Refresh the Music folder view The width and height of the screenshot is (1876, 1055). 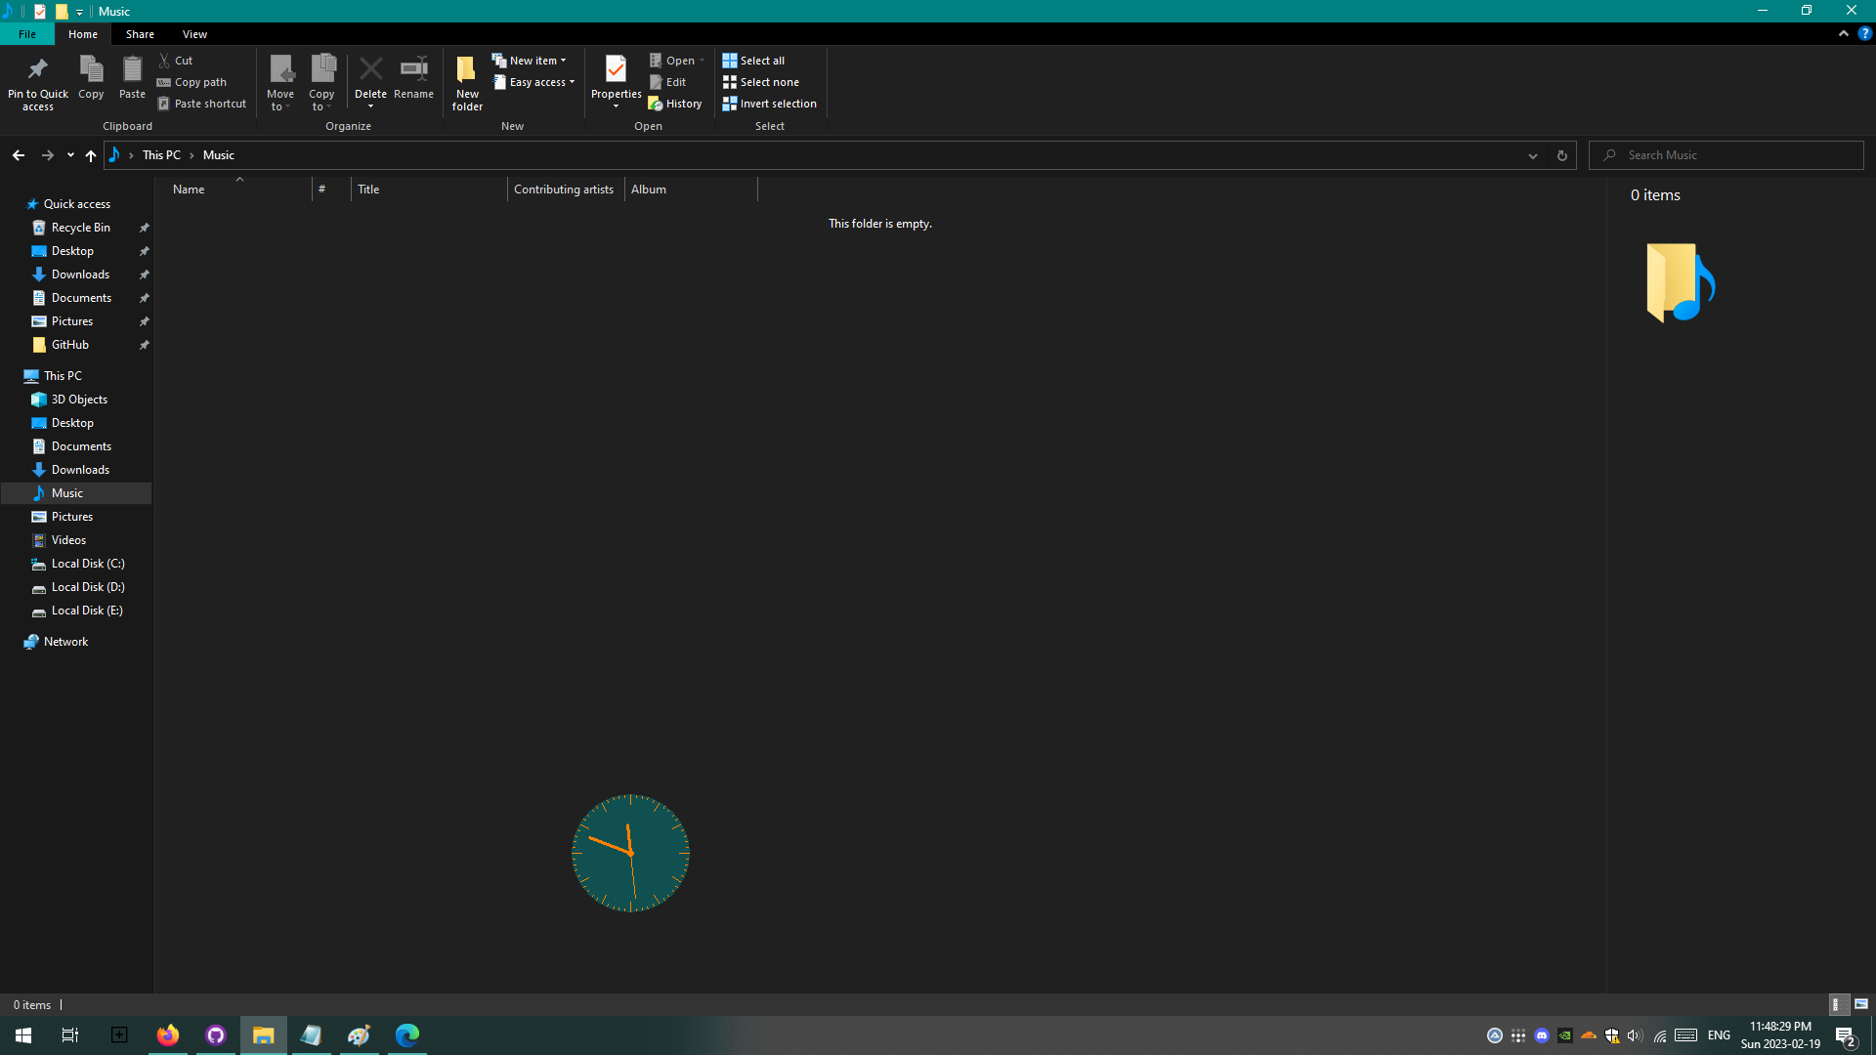point(1561,155)
